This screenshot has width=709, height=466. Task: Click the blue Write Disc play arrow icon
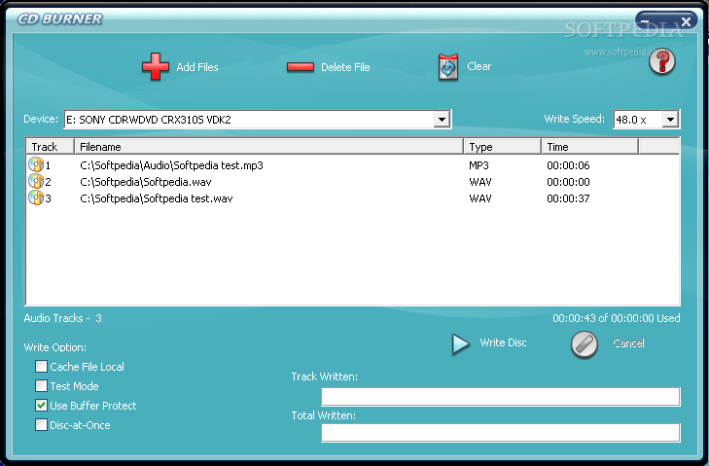point(461,343)
